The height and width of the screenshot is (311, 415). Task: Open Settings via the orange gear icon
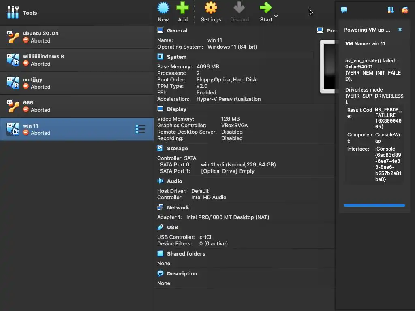click(x=211, y=8)
